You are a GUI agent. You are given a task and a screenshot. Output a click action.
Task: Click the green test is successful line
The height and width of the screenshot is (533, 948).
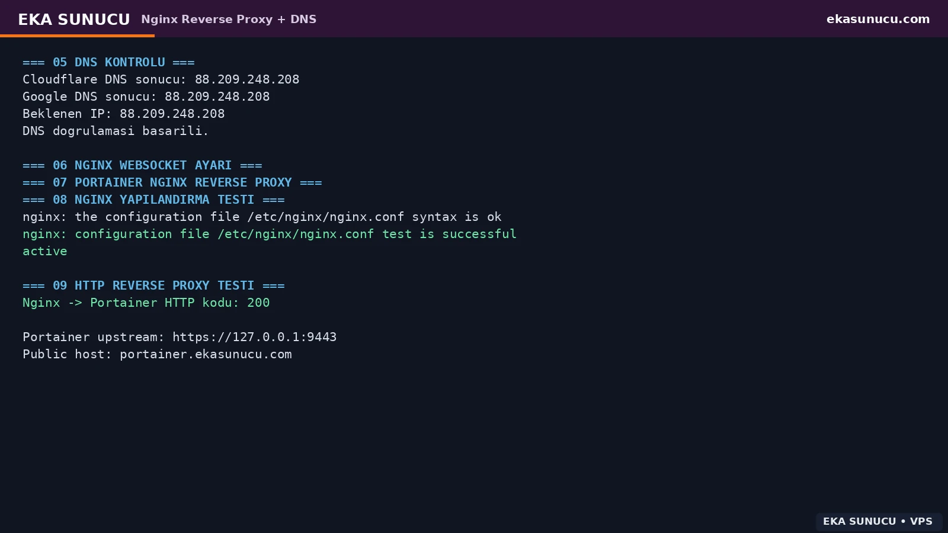[270, 234]
